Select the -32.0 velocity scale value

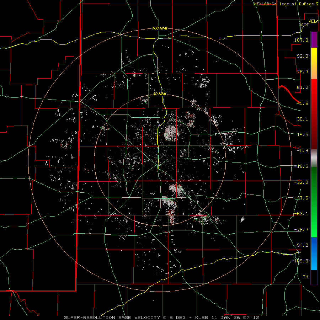tap(301, 182)
